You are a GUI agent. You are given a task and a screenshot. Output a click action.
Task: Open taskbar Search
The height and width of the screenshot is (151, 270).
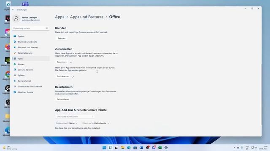click(x=110, y=148)
